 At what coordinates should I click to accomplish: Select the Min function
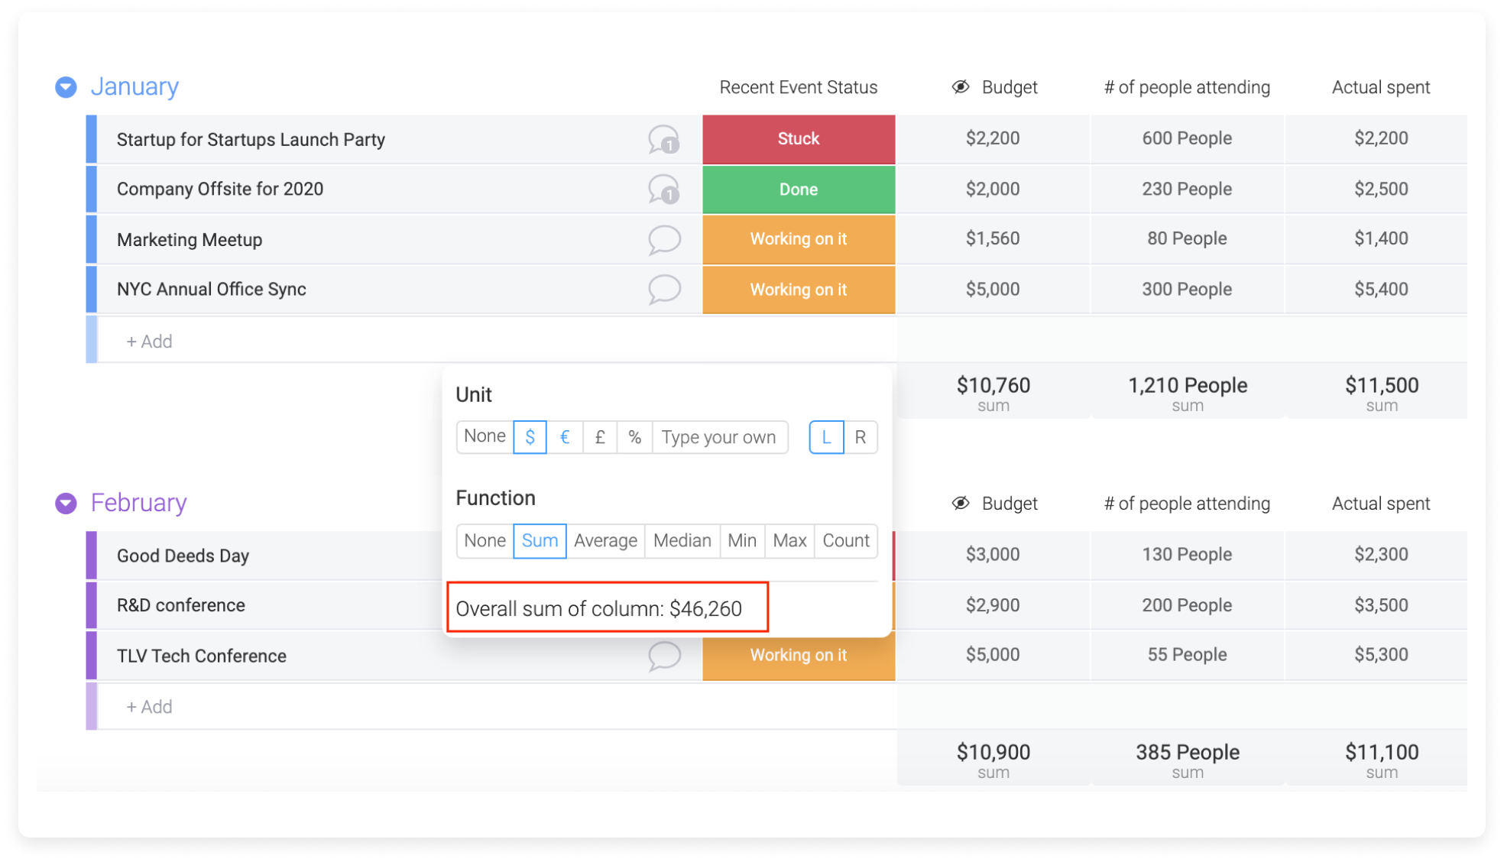pos(742,540)
